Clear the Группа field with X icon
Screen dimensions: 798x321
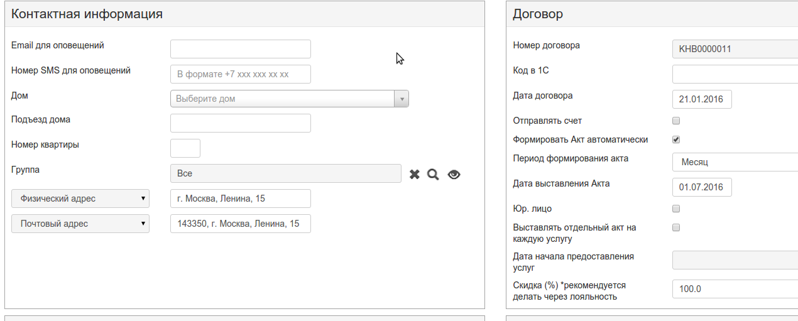tap(415, 175)
